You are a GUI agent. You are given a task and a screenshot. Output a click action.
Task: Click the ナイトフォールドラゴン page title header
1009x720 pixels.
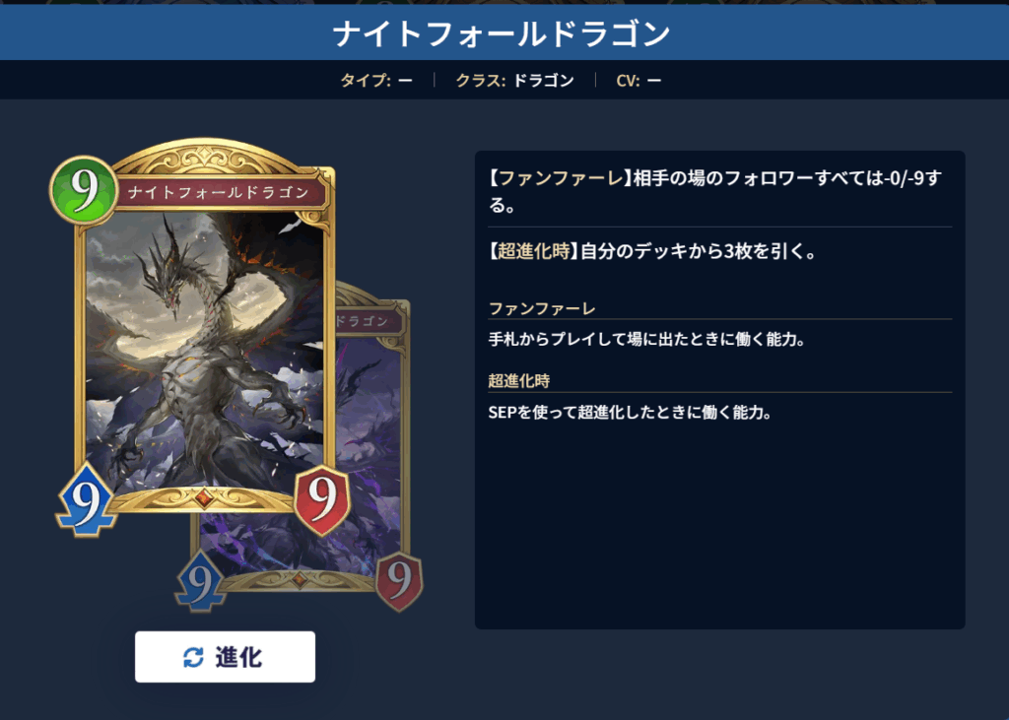pyautogui.click(x=502, y=33)
